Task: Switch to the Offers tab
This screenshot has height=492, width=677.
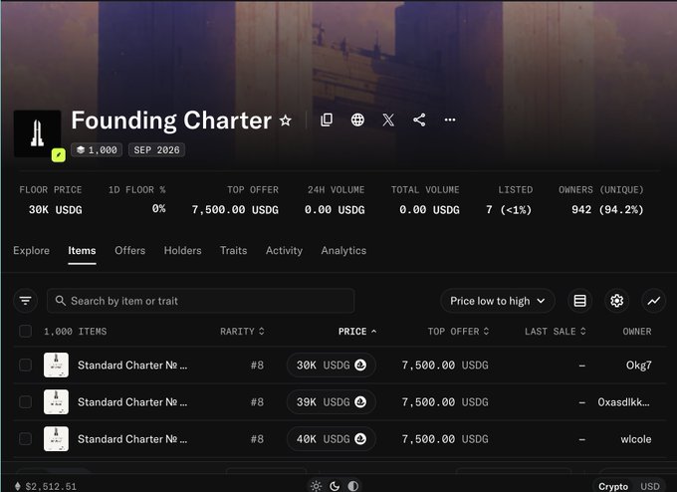Action: pyautogui.click(x=130, y=251)
